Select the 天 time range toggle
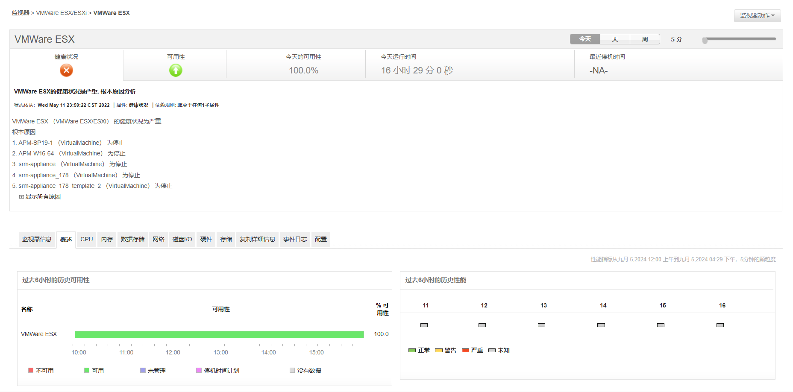This screenshot has height=392, width=793. pyautogui.click(x=615, y=39)
